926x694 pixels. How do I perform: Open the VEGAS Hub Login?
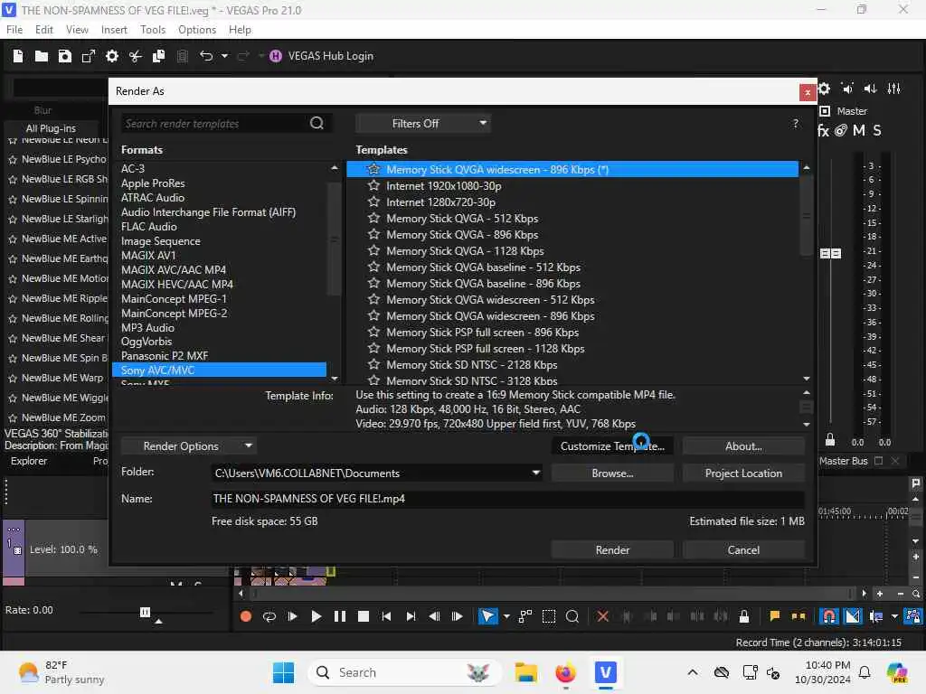point(321,56)
